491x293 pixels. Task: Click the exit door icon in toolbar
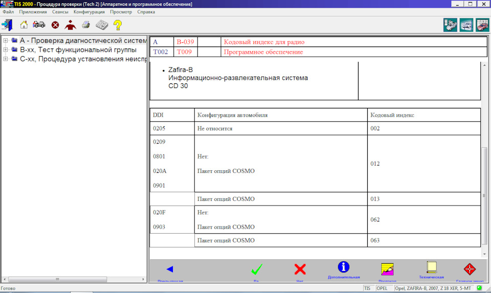(x=7, y=25)
